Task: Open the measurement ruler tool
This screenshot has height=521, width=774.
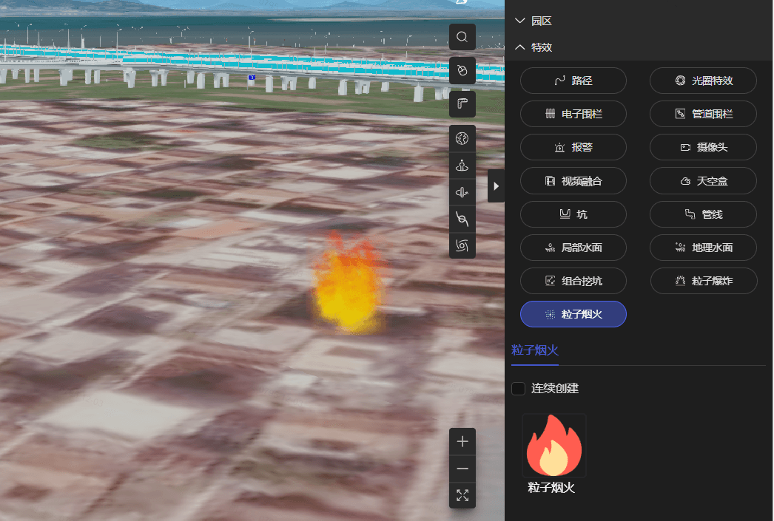Action: coord(462,104)
